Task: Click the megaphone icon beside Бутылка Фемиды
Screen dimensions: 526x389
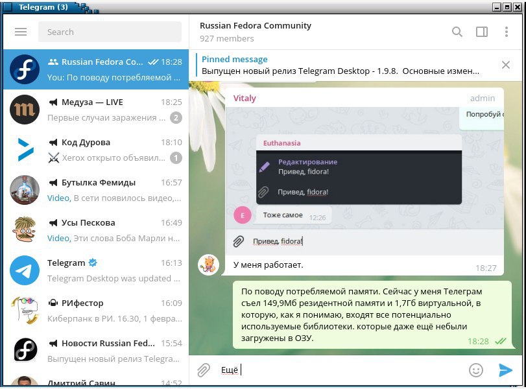Action: pyautogui.click(x=53, y=183)
